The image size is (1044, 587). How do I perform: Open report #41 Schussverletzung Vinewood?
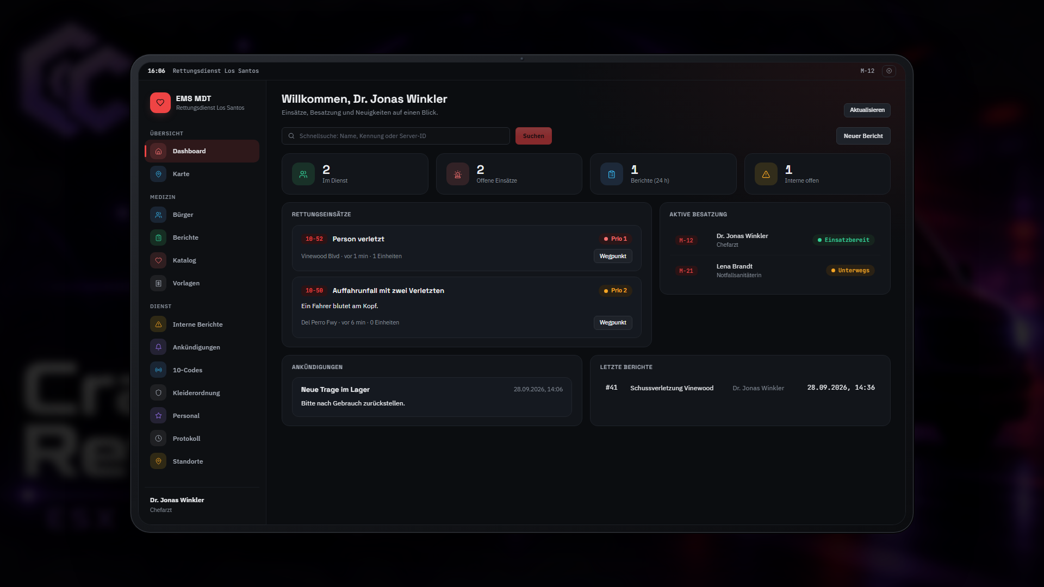[740, 388]
